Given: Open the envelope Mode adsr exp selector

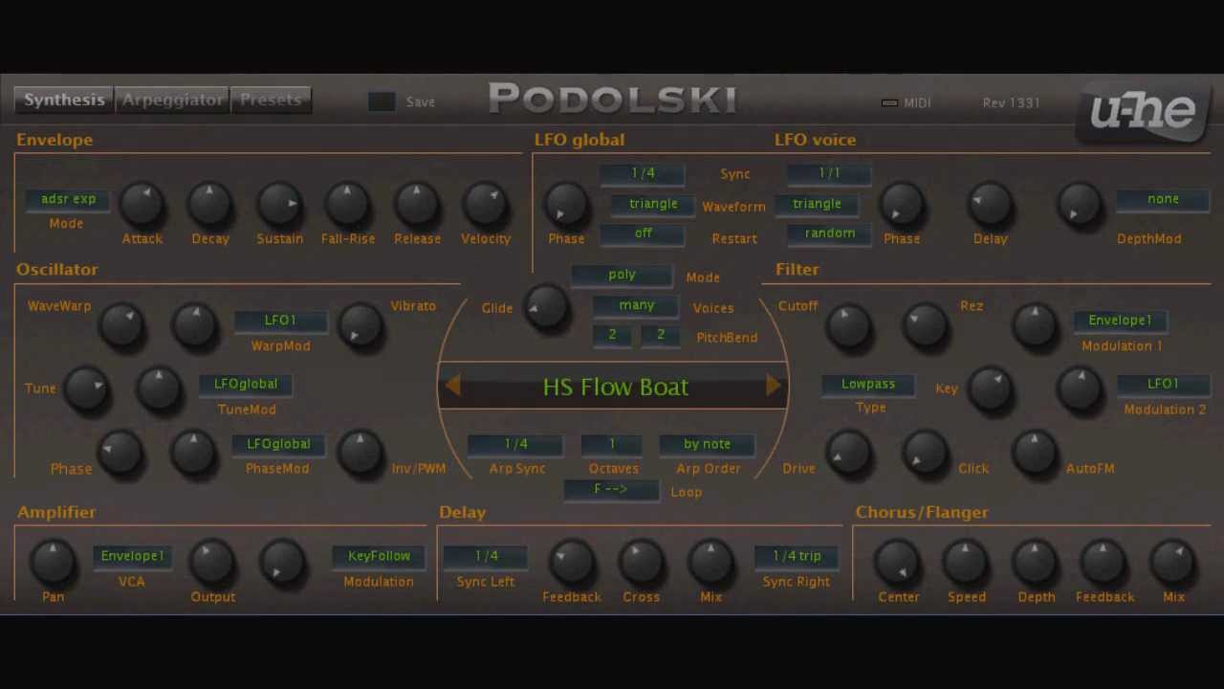Looking at the screenshot, I should pyautogui.click(x=68, y=200).
